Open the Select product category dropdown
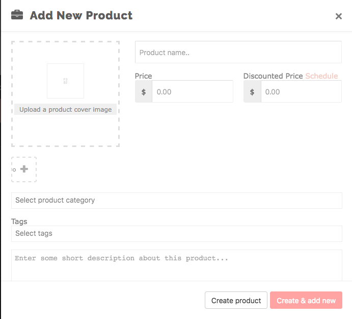 click(177, 201)
